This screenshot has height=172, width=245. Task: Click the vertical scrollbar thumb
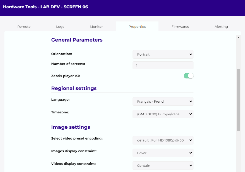click(238, 99)
